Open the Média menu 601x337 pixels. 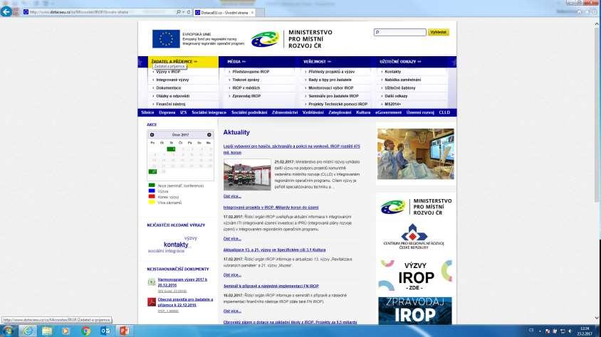pos(236,62)
